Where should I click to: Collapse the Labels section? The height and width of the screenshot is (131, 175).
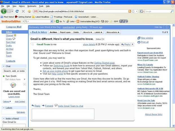[x=4, y=108]
